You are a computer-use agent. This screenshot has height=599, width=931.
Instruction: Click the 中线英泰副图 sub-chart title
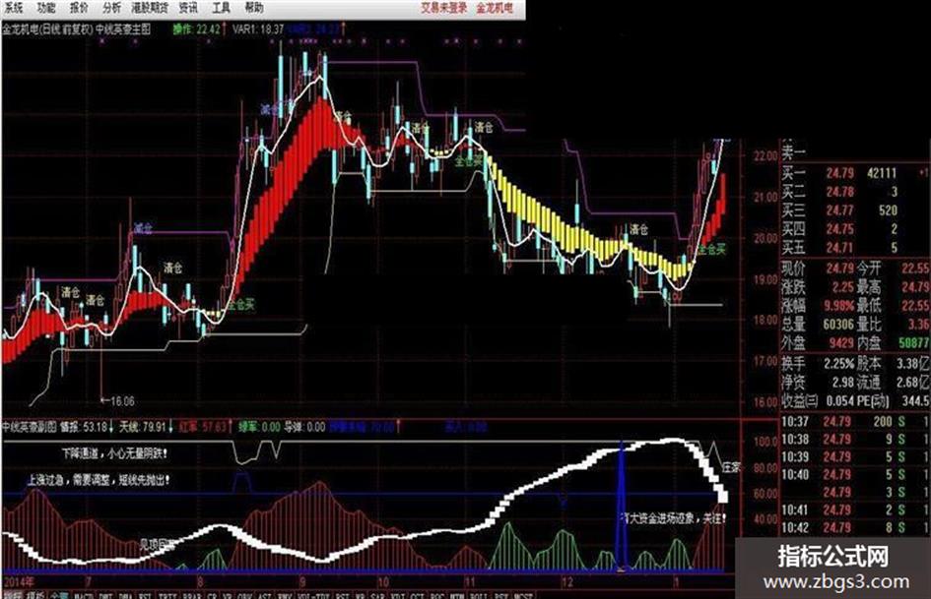pyautogui.click(x=30, y=427)
